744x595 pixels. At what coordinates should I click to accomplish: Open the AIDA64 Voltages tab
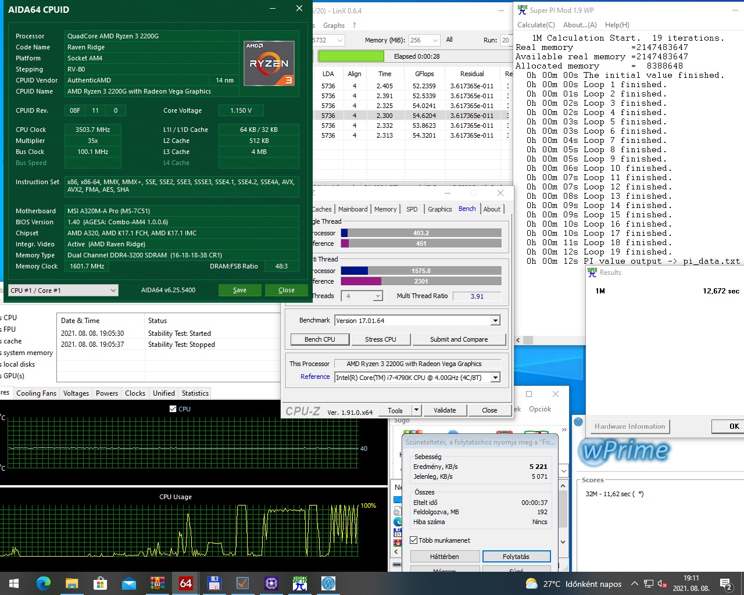tap(76, 393)
